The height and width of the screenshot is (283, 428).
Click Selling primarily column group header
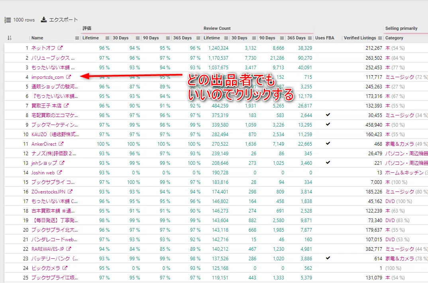click(401, 28)
